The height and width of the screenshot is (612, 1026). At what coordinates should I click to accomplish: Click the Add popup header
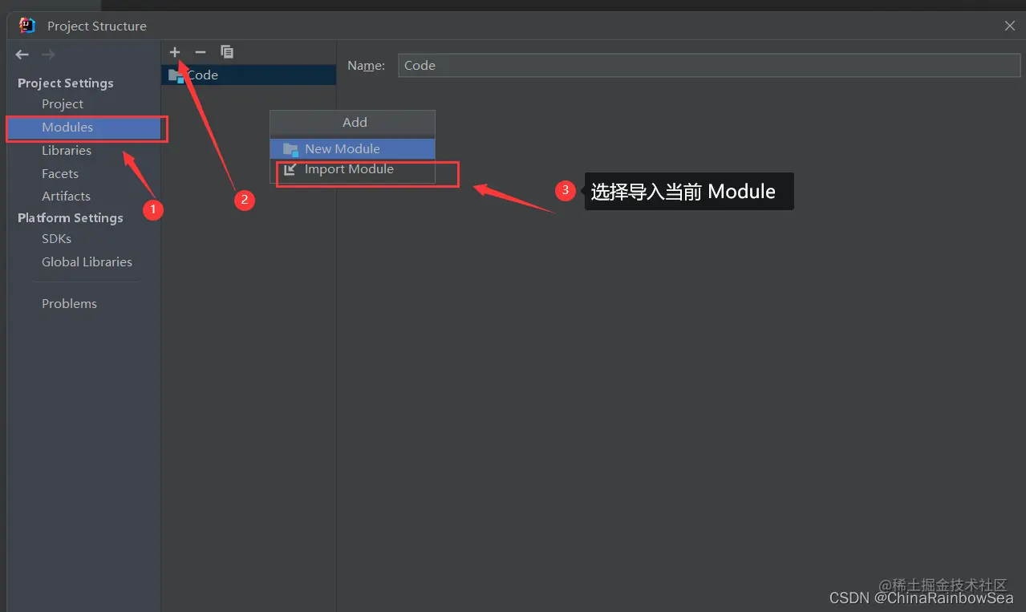(x=353, y=123)
